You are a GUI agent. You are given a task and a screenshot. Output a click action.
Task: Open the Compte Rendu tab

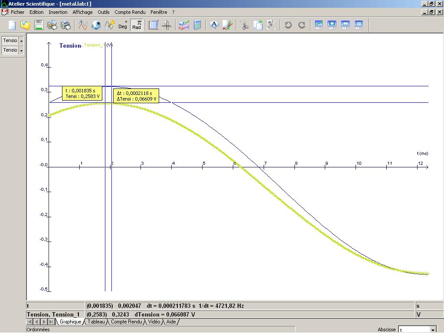pos(126,322)
